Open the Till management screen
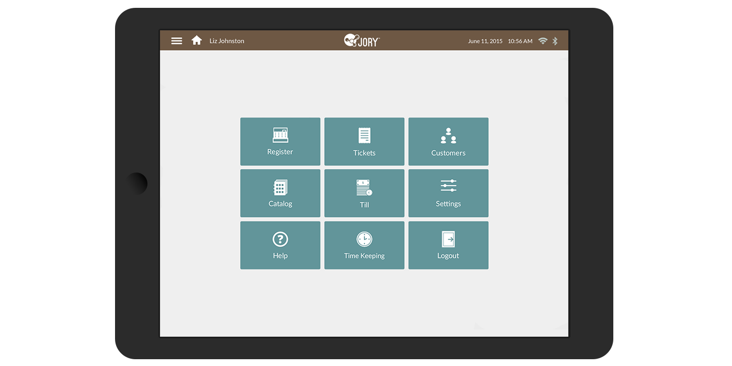The width and height of the screenshot is (732, 366). (364, 193)
